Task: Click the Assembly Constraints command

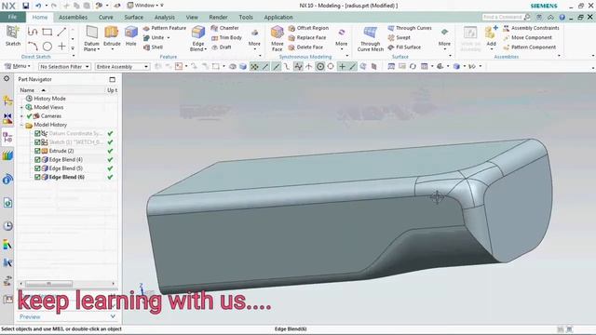Action: pyautogui.click(x=531, y=28)
